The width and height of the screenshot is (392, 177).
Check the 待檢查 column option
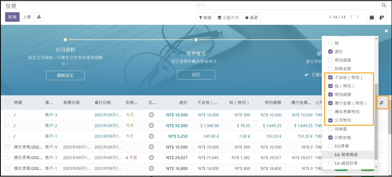(330, 129)
